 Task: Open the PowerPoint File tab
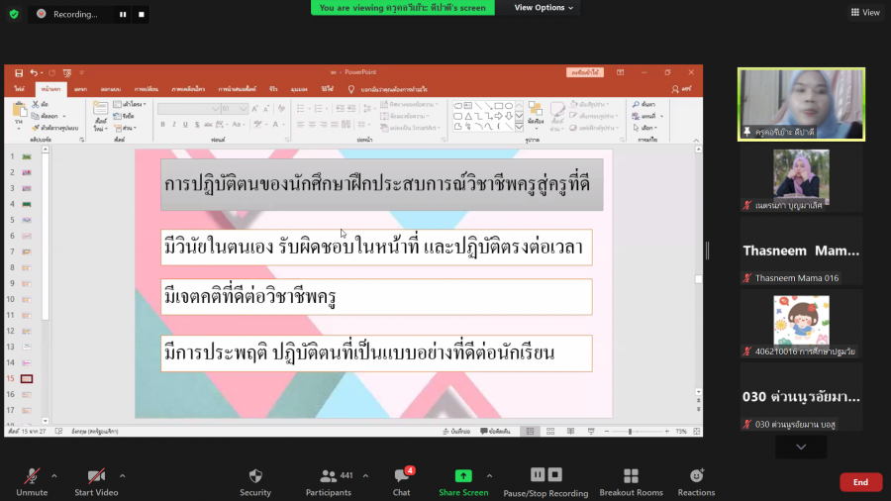tap(20, 89)
